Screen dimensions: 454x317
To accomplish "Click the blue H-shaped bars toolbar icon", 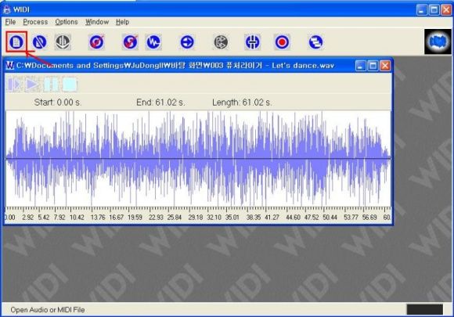I will pyautogui.click(x=252, y=42).
